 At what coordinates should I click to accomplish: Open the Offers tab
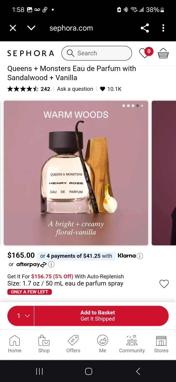click(73, 344)
